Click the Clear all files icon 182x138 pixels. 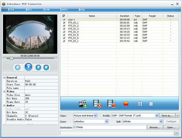pyautogui.click(x=111, y=104)
